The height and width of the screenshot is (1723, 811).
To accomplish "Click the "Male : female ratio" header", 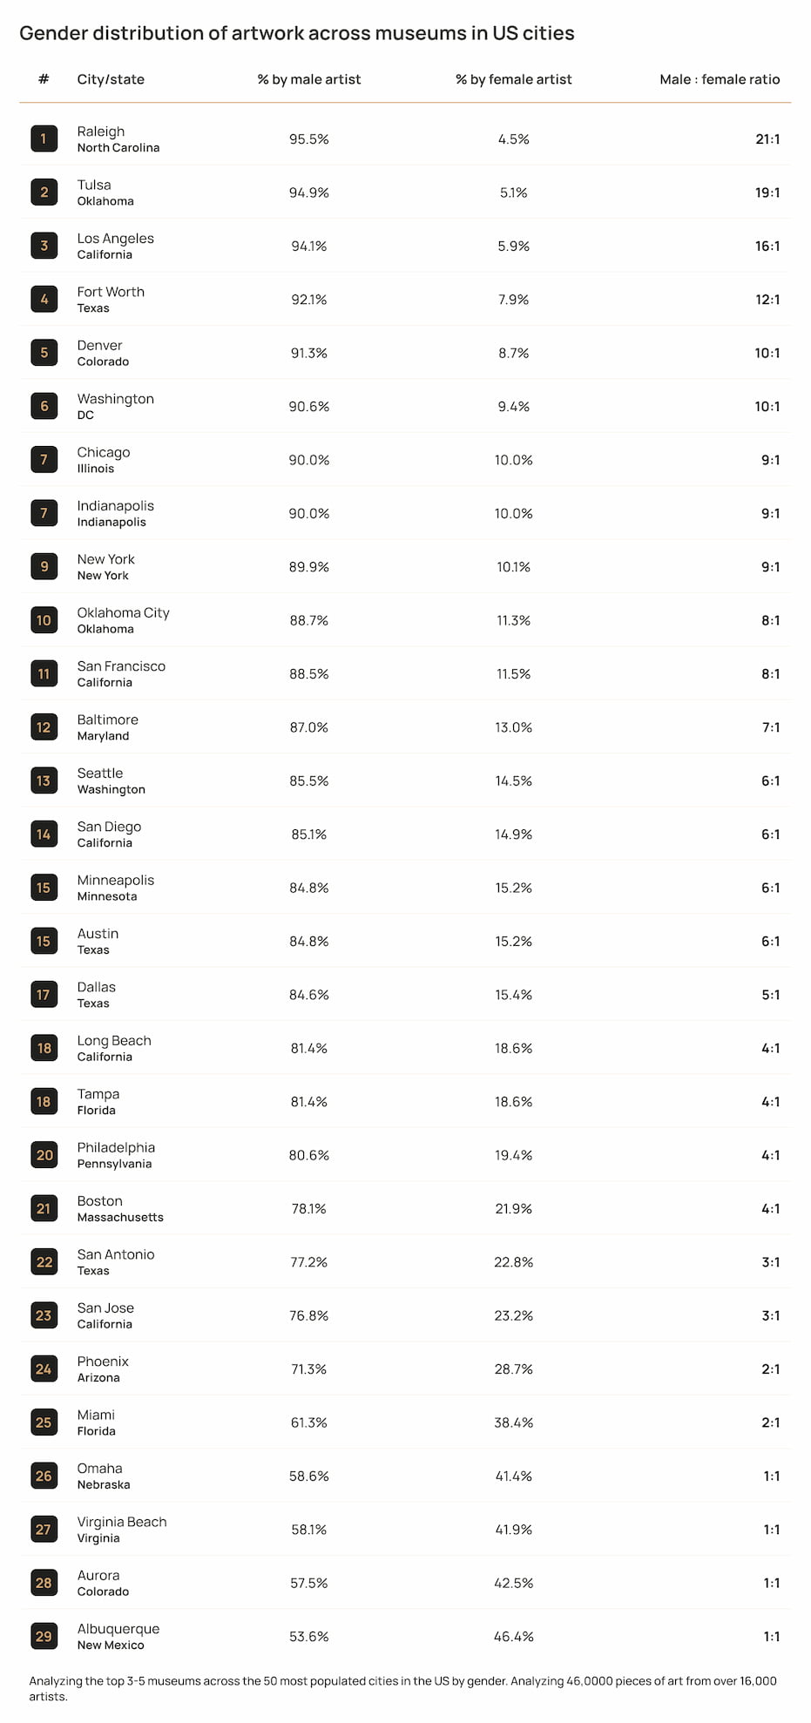I will point(719,79).
